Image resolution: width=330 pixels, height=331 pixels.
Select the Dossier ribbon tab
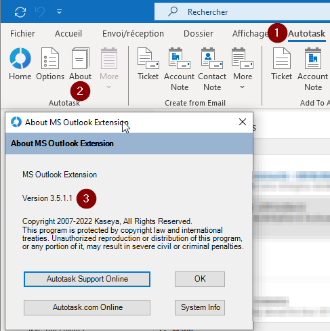pyautogui.click(x=199, y=34)
